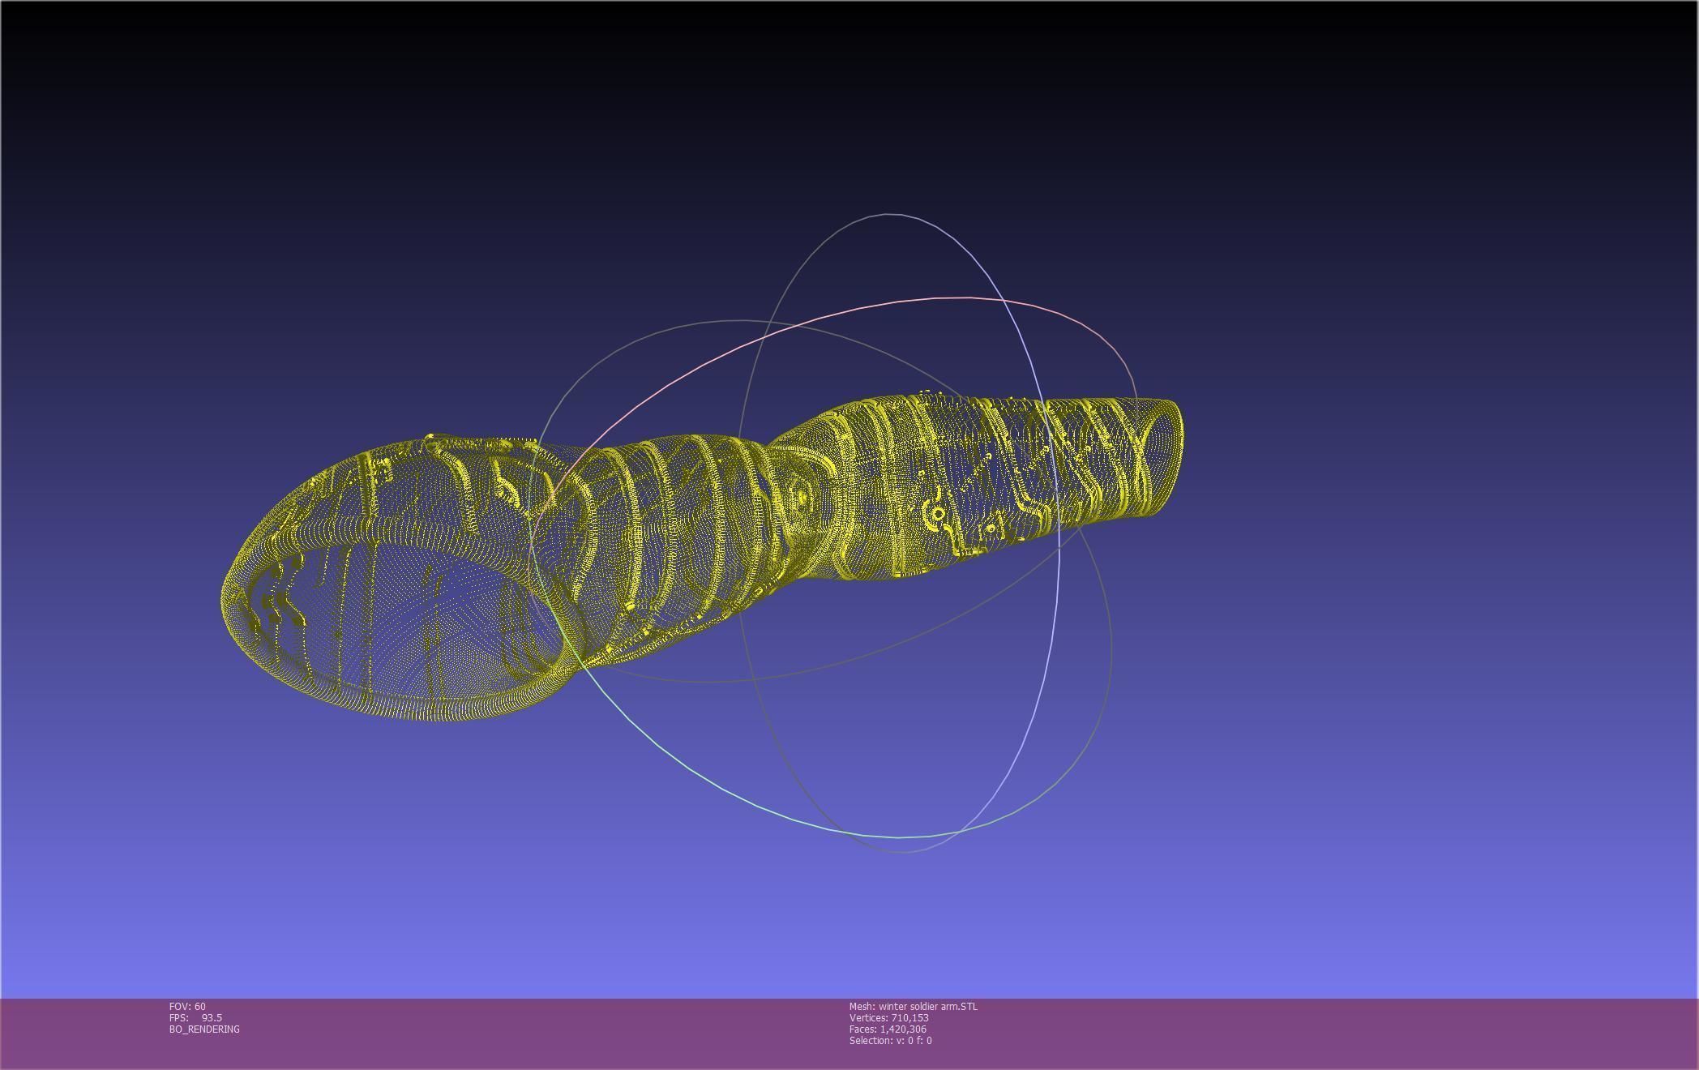Screen dimensions: 1699x1070
Task: Click the Selection: v: 0 f: 0 text
Action: click(891, 1040)
